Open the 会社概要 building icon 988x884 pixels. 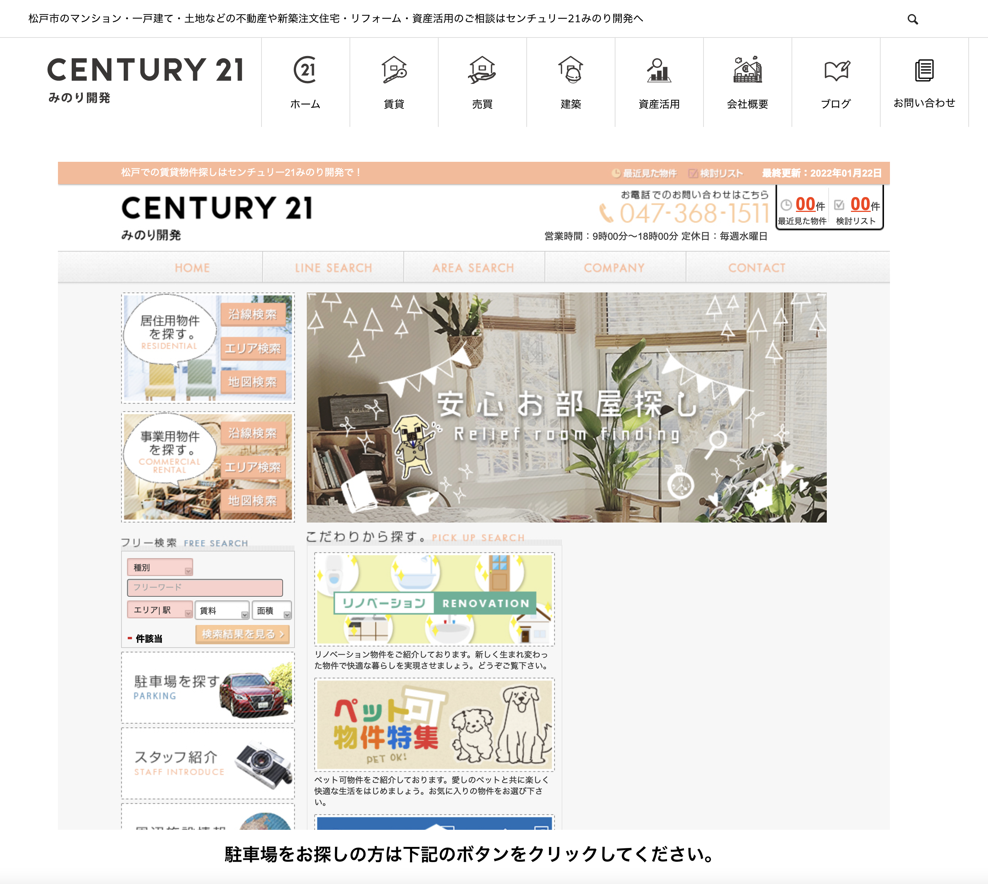click(x=747, y=70)
